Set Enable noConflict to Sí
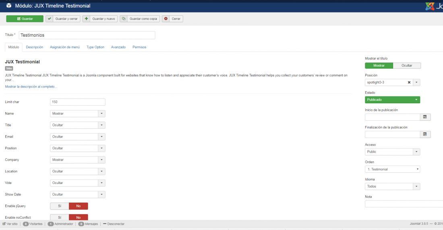Image resolution: width=443 pixels, height=230 pixels. pos(60,217)
